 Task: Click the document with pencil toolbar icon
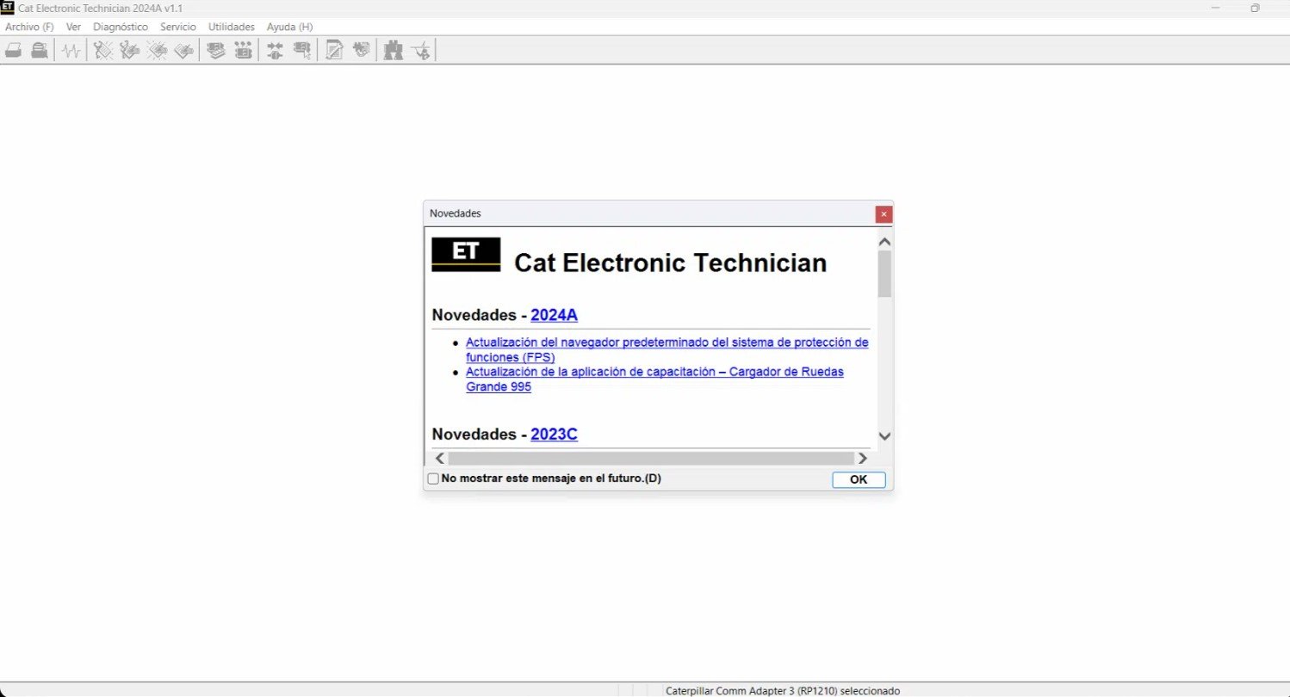[x=333, y=51]
